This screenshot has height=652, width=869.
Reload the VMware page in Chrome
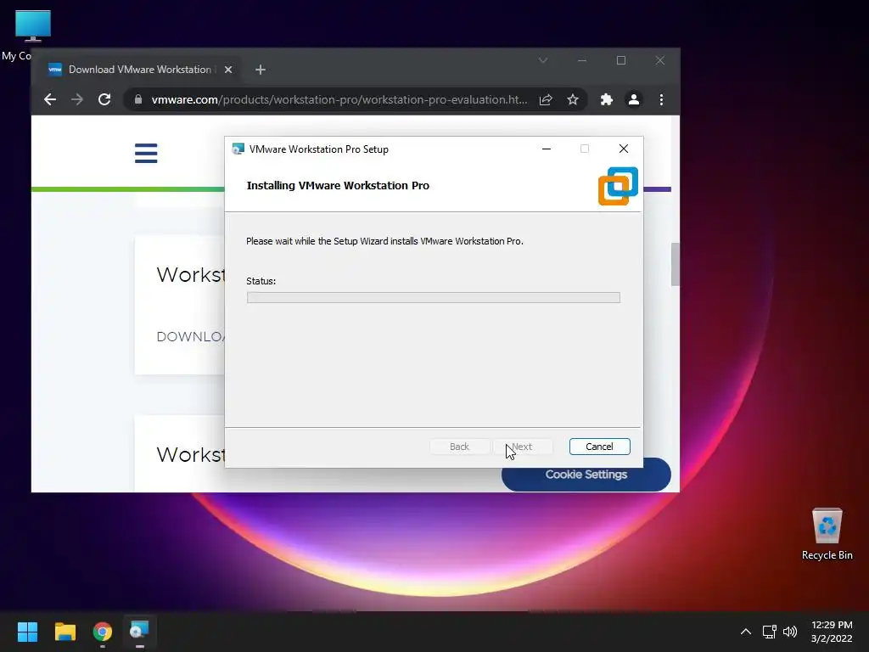[x=104, y=99]
